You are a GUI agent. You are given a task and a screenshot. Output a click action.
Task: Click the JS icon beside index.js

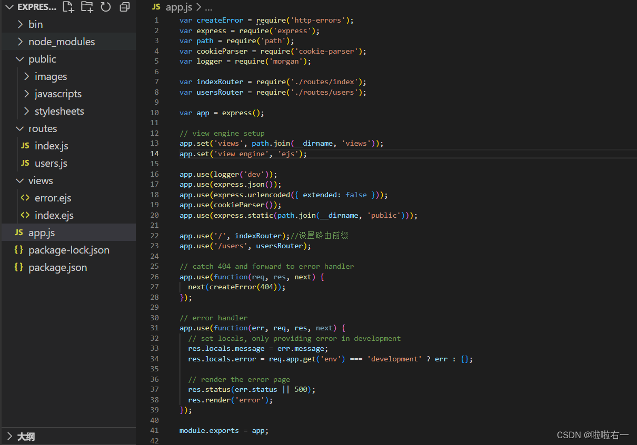coord(25,146)
